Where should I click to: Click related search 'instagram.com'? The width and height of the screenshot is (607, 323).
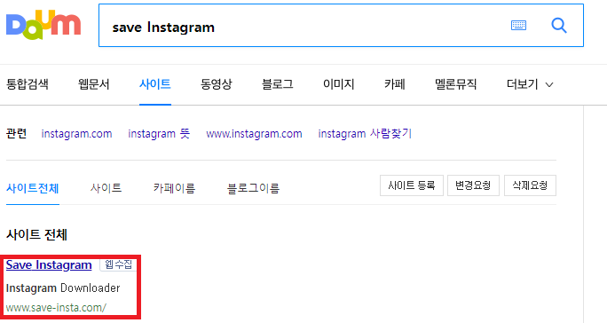[76, 134]
